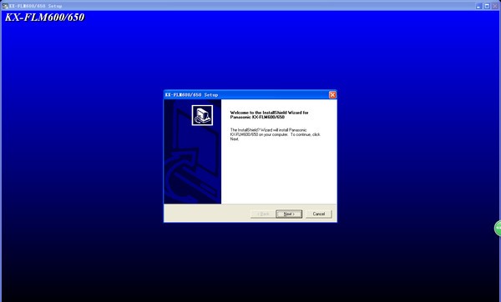The width and height of the screenshot is (501, 302).
Task: Minimize the full-screen Setup window
Action: 478,6
